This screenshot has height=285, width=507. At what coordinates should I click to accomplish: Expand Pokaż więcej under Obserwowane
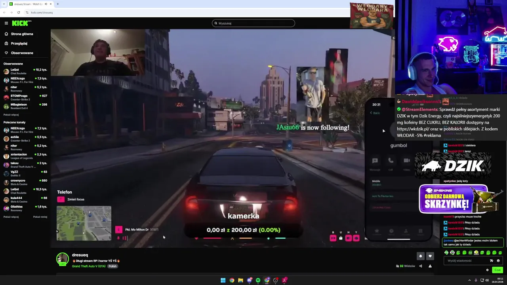tap(11, 115)
